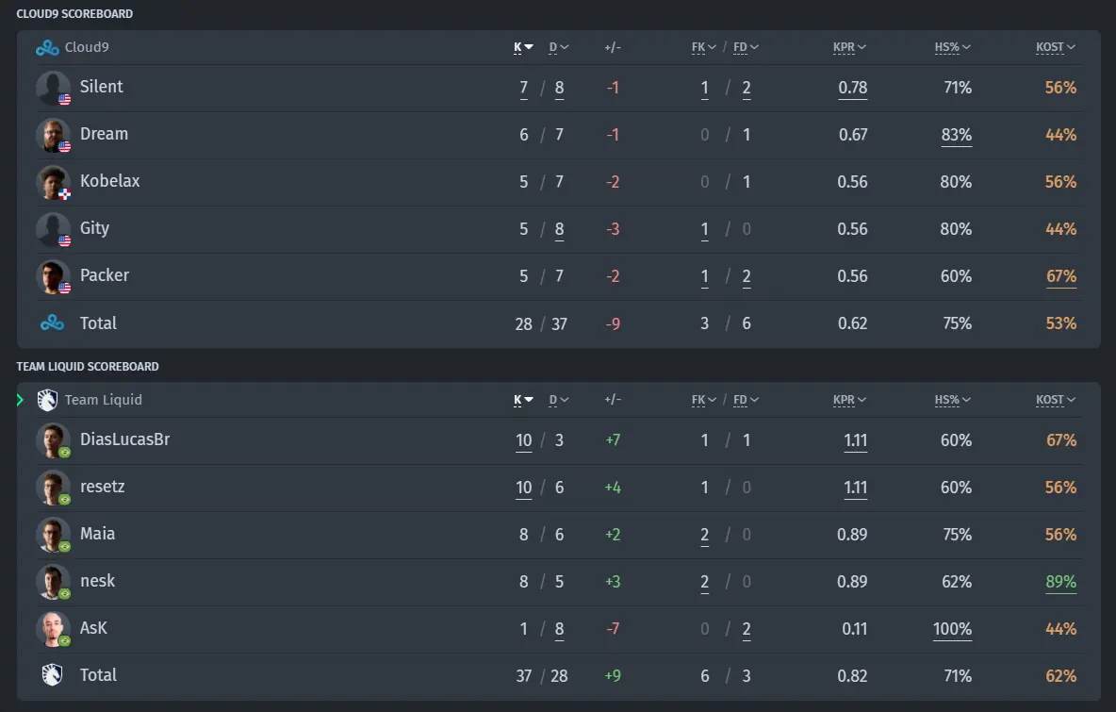Sort the Cloud9 table by the FD column
The width and height of the screenshot is (1116, 712).
coord(746,48)
